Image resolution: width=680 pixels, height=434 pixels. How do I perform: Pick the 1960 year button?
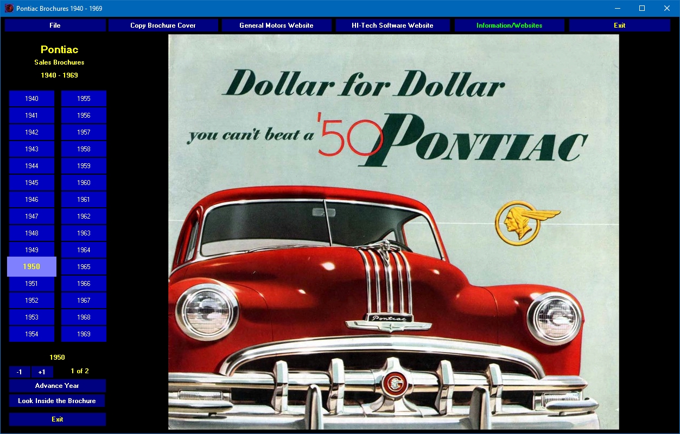click(x=84, y=183)
